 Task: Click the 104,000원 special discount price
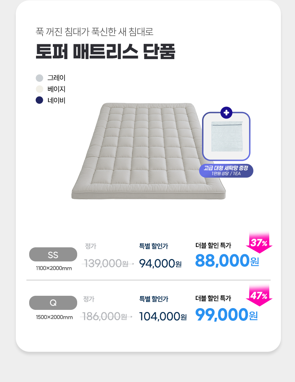163,316
